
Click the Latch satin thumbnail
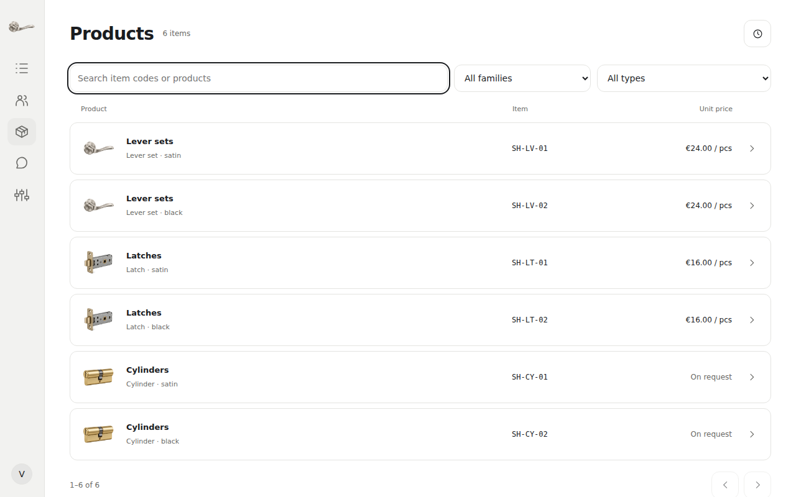tap(98, 263)
